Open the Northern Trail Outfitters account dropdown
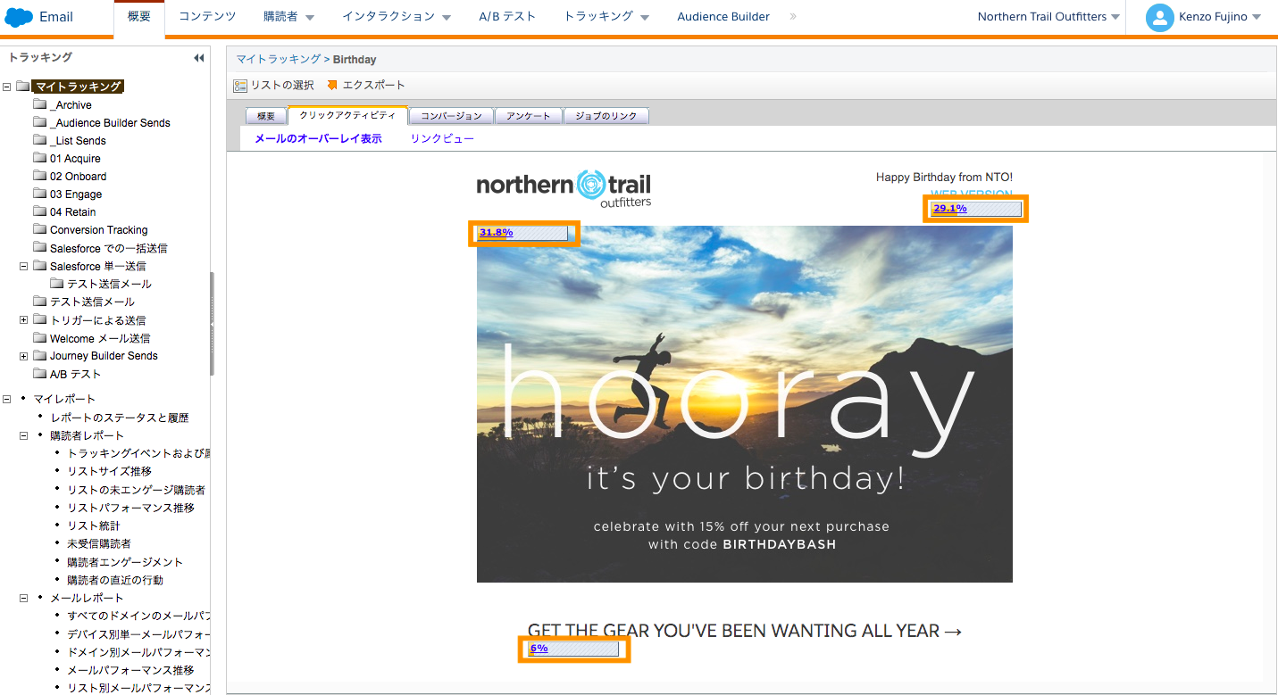 coord(1048,17)
